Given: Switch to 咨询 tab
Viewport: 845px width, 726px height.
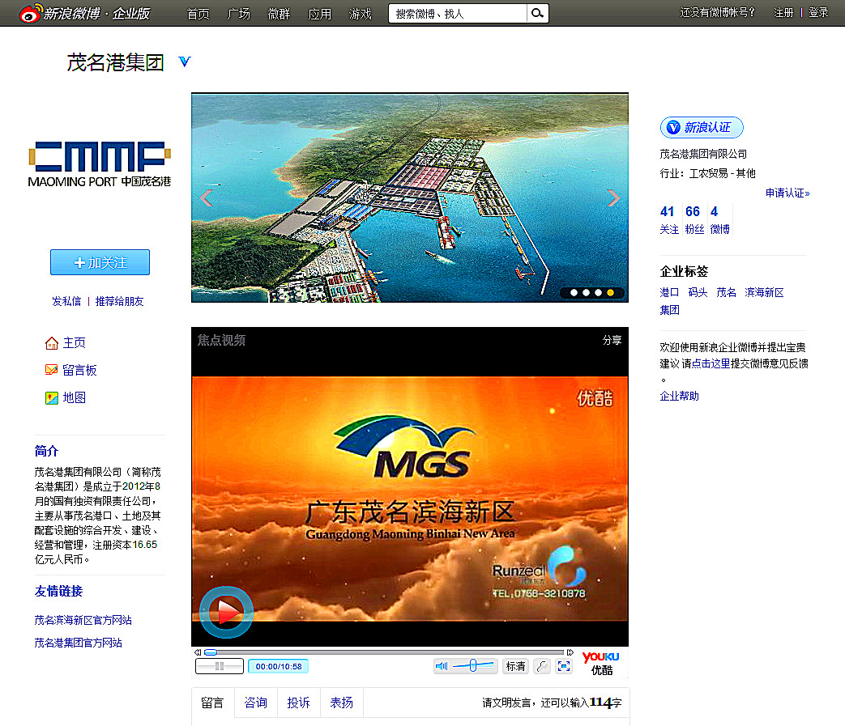Looking at the screenshot, I should click(256, 703).
